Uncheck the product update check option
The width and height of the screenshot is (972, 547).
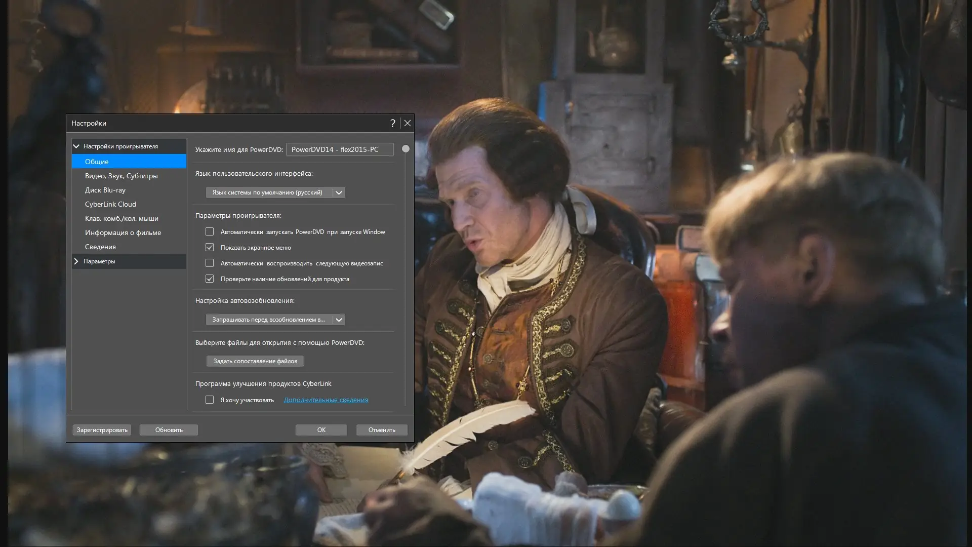point(210,279)
